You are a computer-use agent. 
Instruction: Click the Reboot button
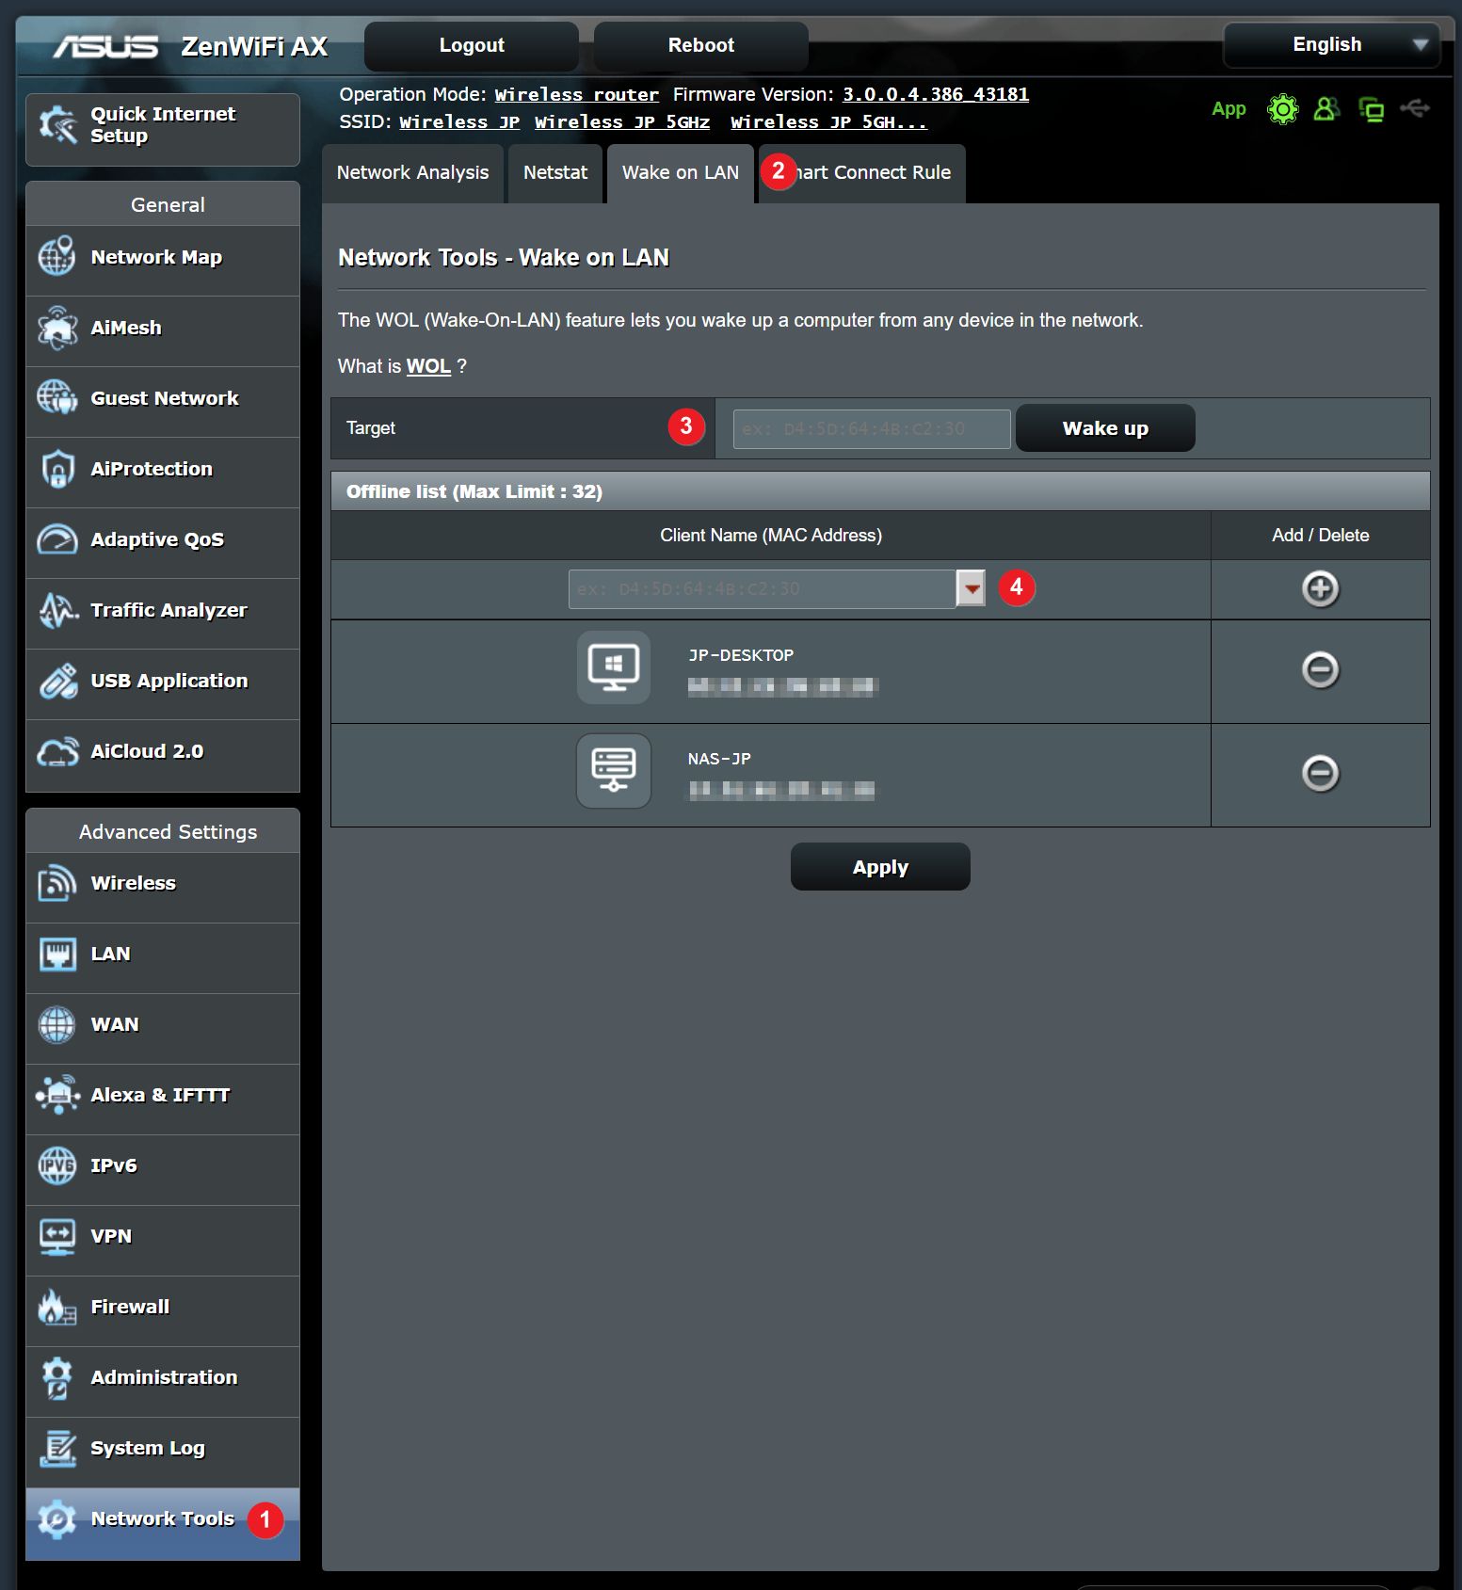coord(701,45)
